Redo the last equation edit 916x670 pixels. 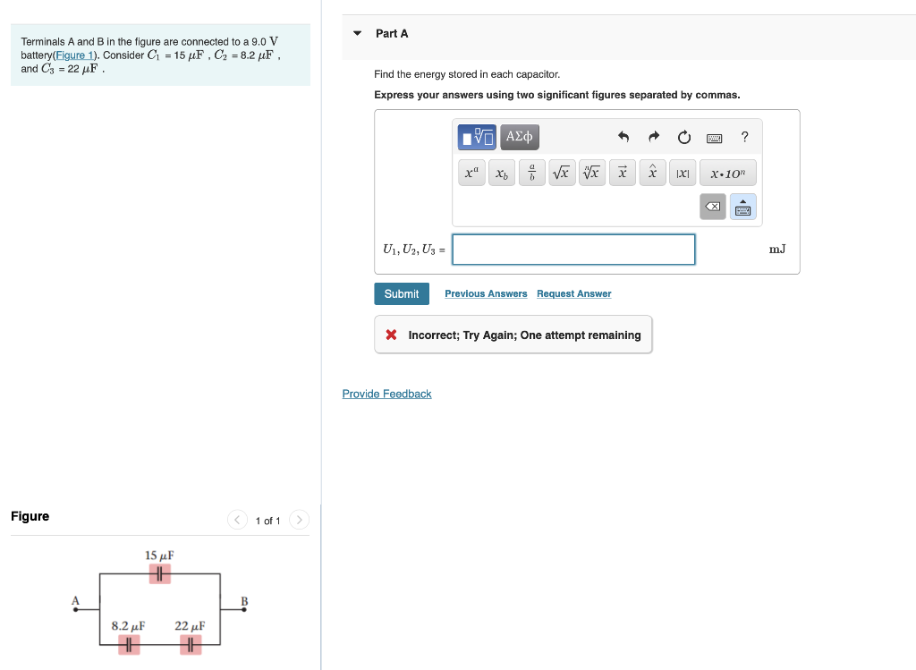coord(653,136)
